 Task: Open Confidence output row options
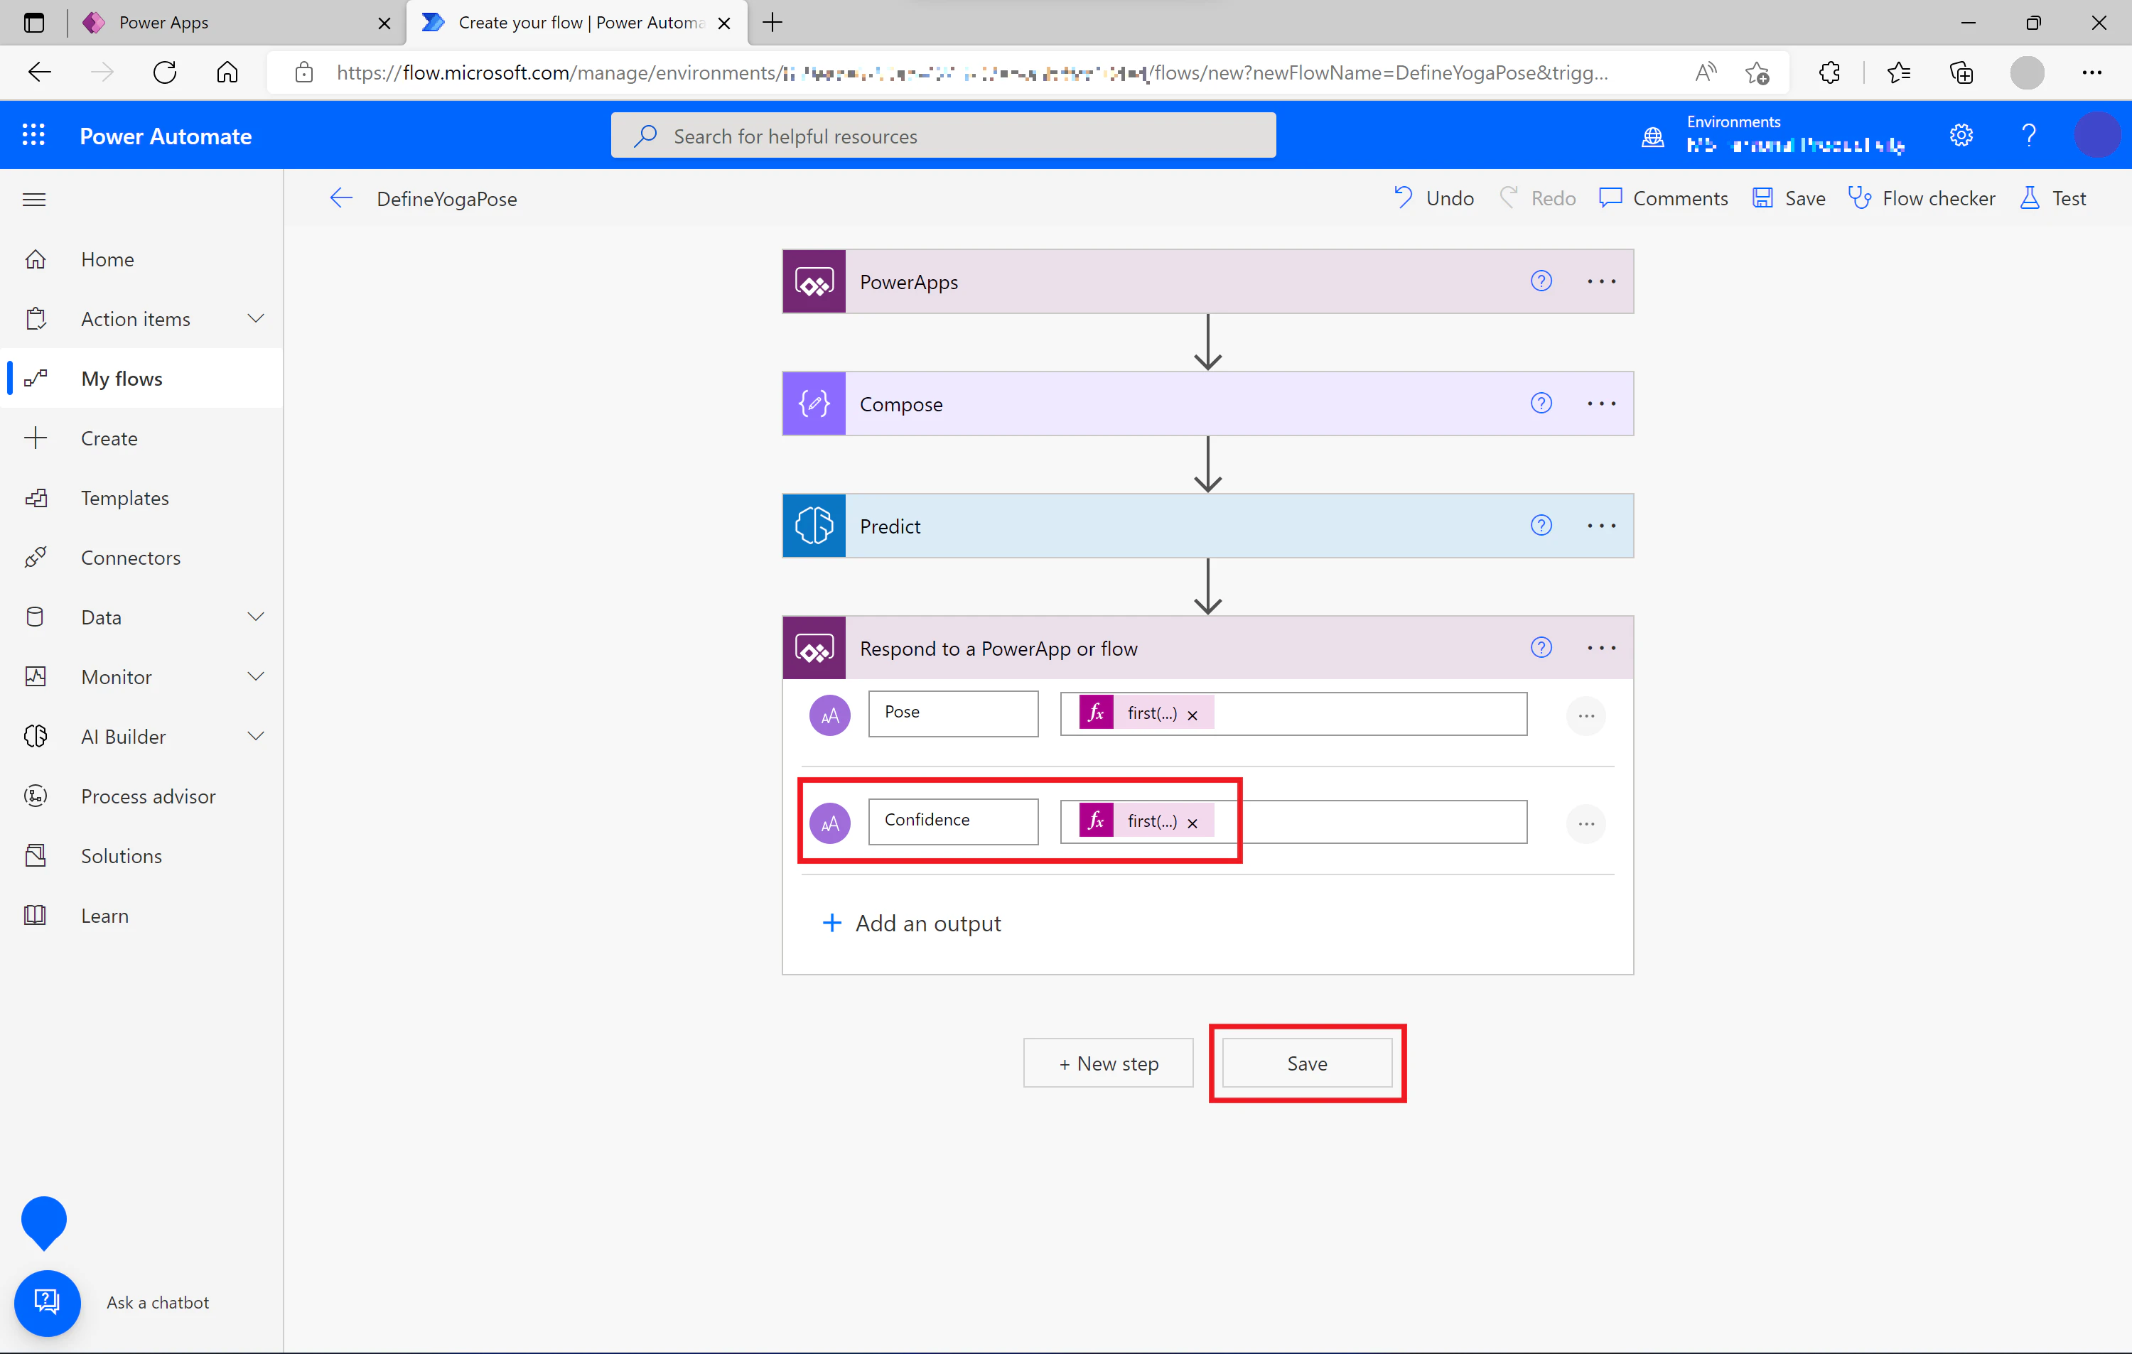click(1585, 824)
